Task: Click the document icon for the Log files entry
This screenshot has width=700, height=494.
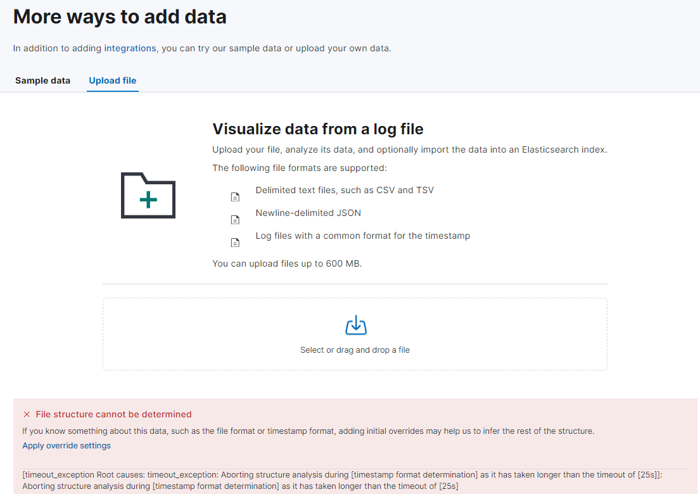Action: pos(235,242)
